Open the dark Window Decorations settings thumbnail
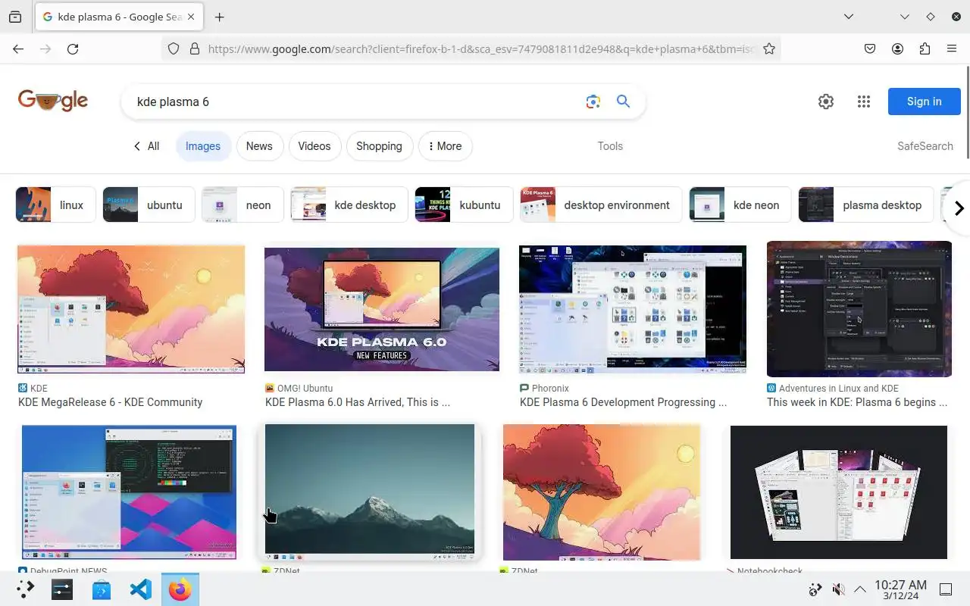Viewport: 970px width, 606px height. click(x=859, y=309)
